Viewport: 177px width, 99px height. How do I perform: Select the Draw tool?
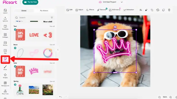(x=5, y=68)
